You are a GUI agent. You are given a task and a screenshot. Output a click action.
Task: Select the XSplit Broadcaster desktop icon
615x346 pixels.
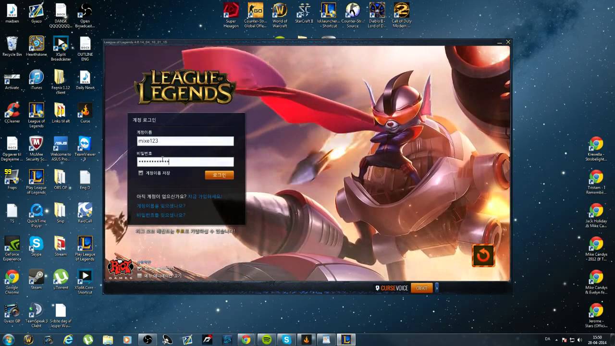[x=61, y=49]
